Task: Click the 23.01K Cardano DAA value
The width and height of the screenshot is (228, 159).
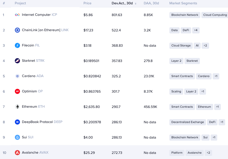Action: point(149,76)
